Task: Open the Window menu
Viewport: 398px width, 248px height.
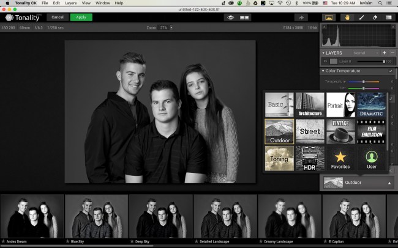Action: point(102,3)
